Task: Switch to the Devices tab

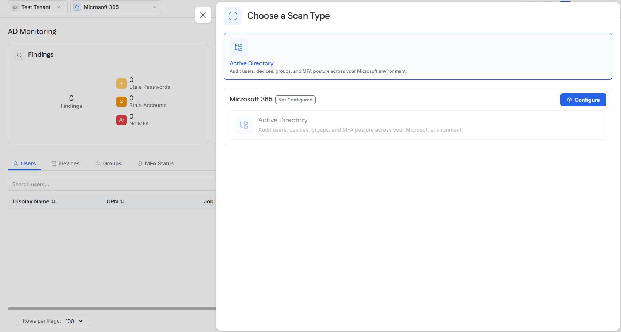Action: click(x=65, y=163)
